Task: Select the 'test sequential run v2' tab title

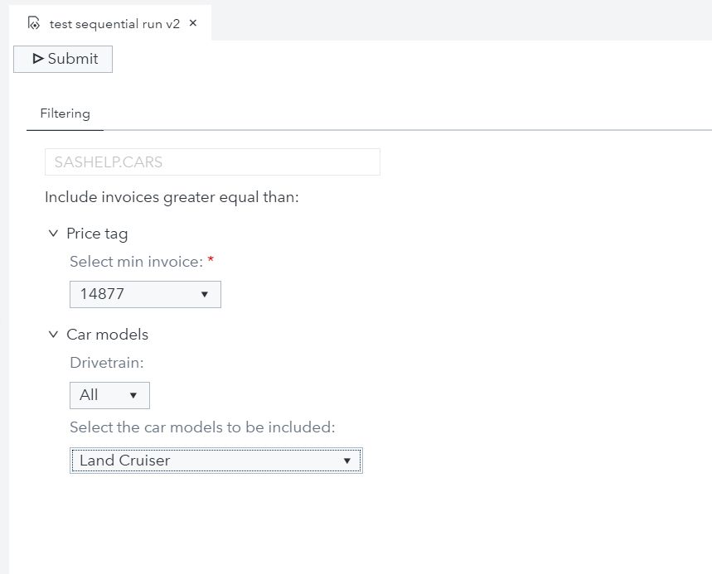Action: click(x=114, y=23)
